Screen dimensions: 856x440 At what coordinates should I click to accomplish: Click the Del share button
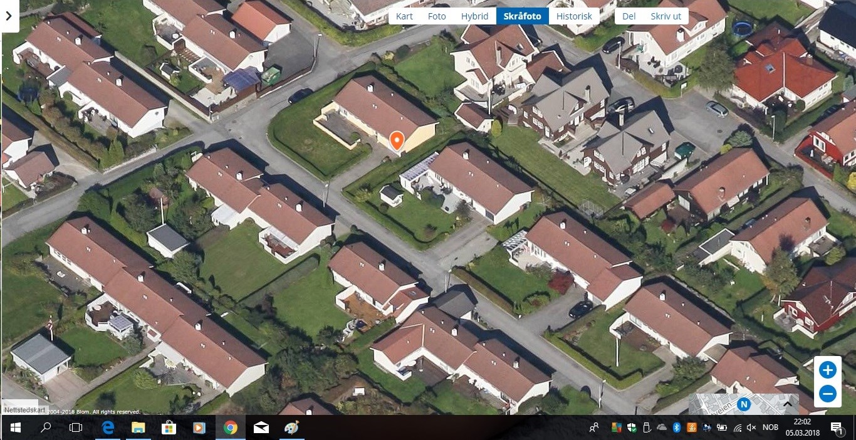(629, 16)
